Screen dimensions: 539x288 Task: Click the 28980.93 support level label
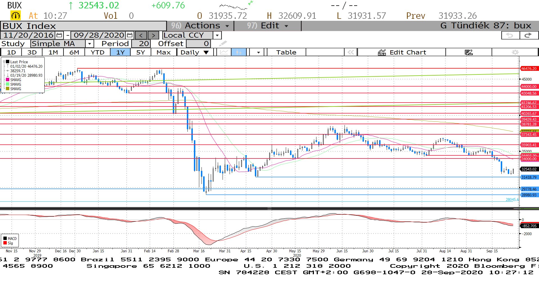coord(529,195)
